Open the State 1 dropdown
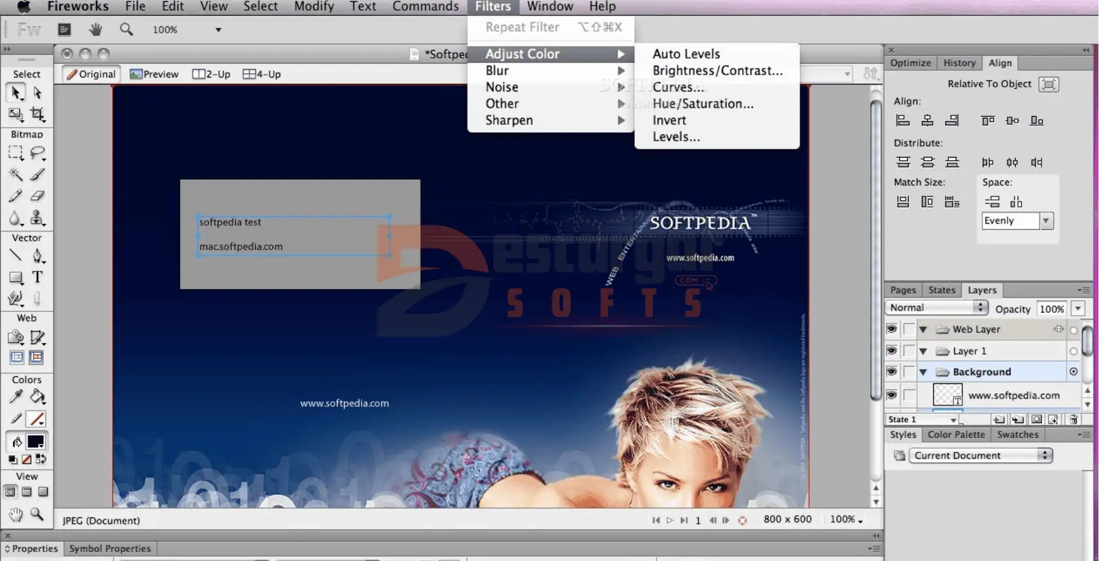The height and width of the screenshot is (561, 1099). [x=921, y=420]
